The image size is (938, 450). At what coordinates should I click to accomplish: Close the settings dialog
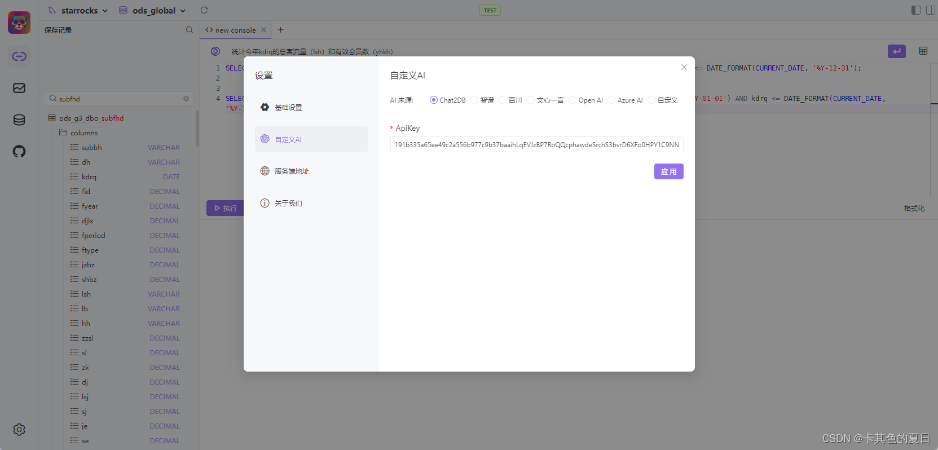tap(684, 67)
